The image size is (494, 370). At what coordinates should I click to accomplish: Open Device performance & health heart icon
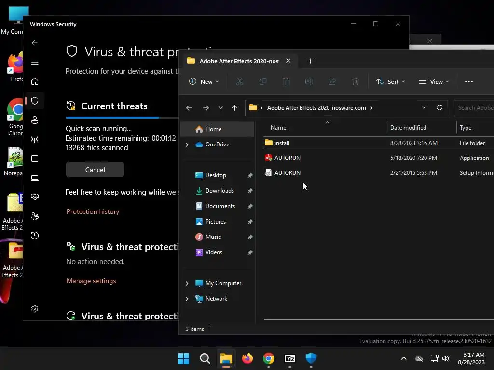pos(35,197)
